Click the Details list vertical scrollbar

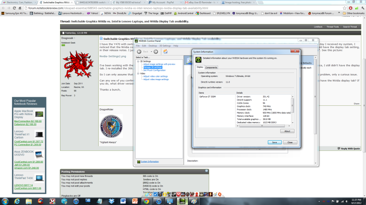[x=292, y=106]
